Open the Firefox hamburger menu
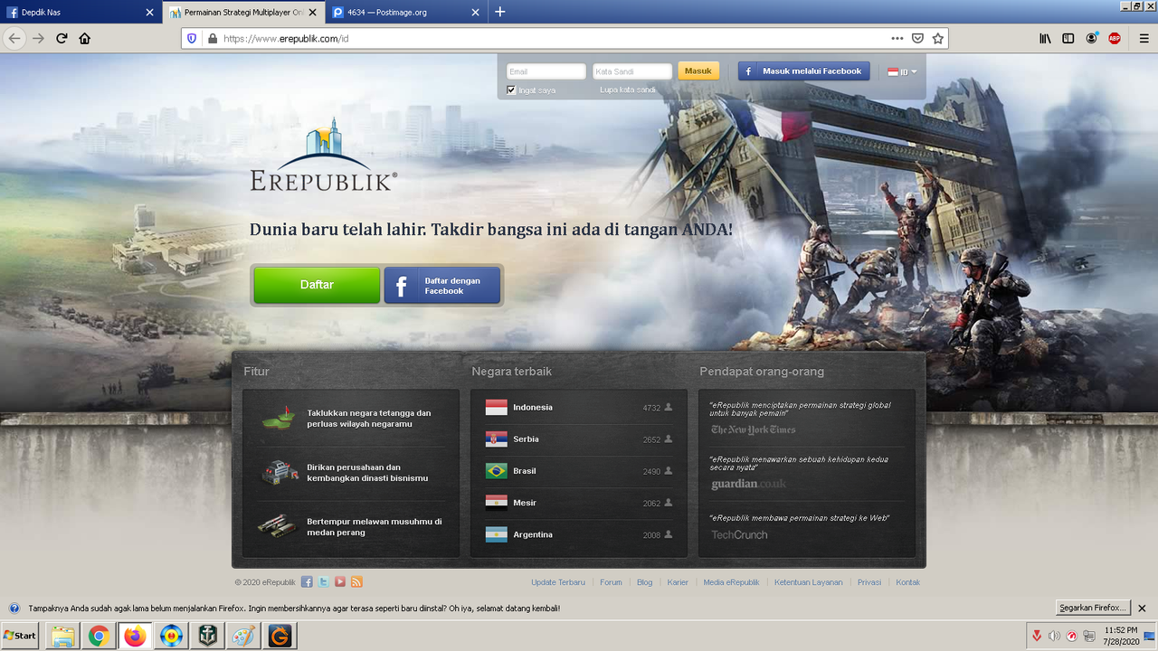Viewport: 1158px width, 651px height. pos(1144,38)
